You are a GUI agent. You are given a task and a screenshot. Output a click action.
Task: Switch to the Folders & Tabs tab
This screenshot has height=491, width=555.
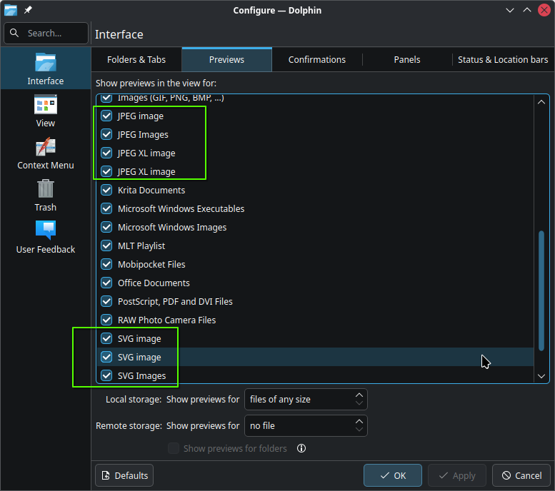(x=136, y=60)
